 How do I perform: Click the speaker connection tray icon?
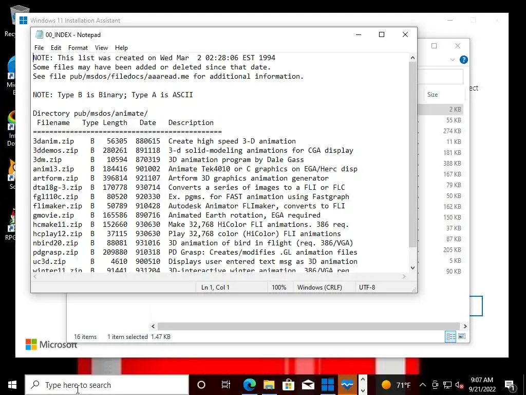[435, 385]
